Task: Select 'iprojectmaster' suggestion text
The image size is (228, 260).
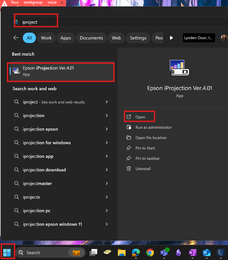Action: [37, 184]
